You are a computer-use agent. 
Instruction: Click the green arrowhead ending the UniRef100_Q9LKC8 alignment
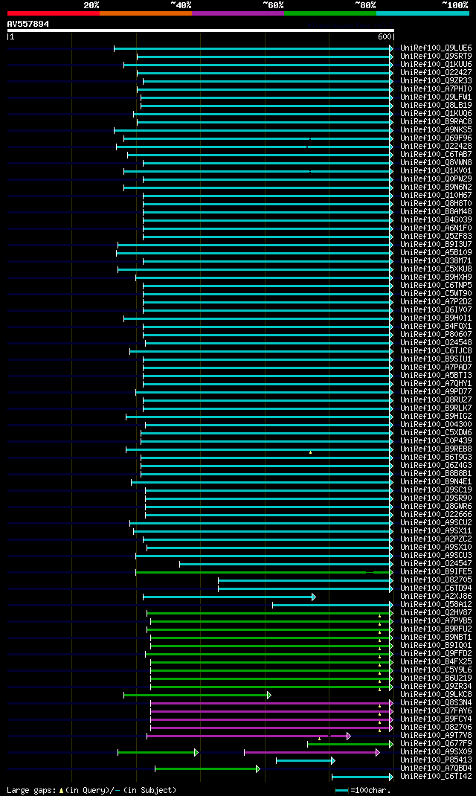(269, 695)
